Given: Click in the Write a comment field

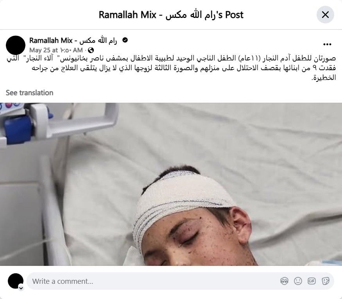Looking at the screenshot, I should pos(153,281).
